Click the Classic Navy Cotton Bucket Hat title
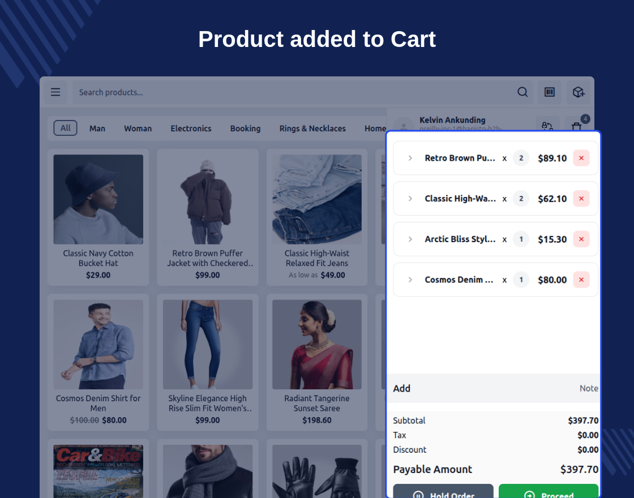The height and width of the screenshot is (498, 634). [98, 258]
